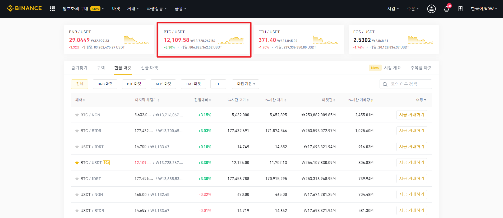503x218 pixels.
Task: Click the app download icon
Action: point(460,9)
